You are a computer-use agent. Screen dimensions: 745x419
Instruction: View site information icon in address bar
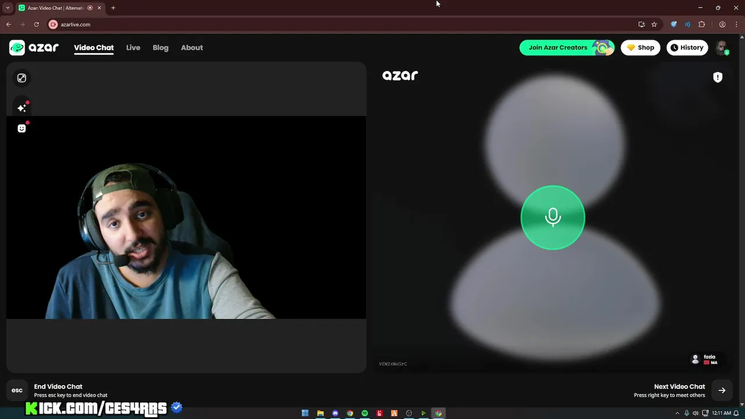(x=53, y=24)
